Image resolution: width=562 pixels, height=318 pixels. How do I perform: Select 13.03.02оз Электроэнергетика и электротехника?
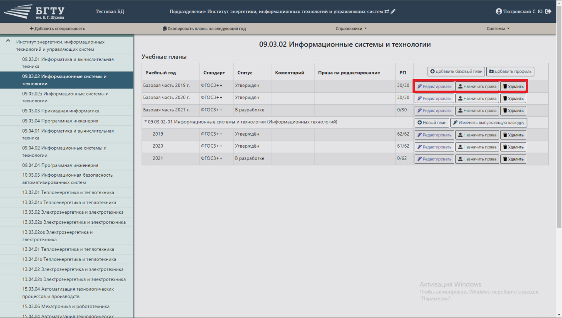67,236
